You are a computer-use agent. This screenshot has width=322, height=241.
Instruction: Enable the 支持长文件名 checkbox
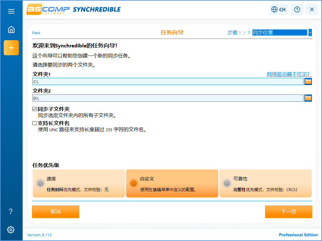coord(35,123)
